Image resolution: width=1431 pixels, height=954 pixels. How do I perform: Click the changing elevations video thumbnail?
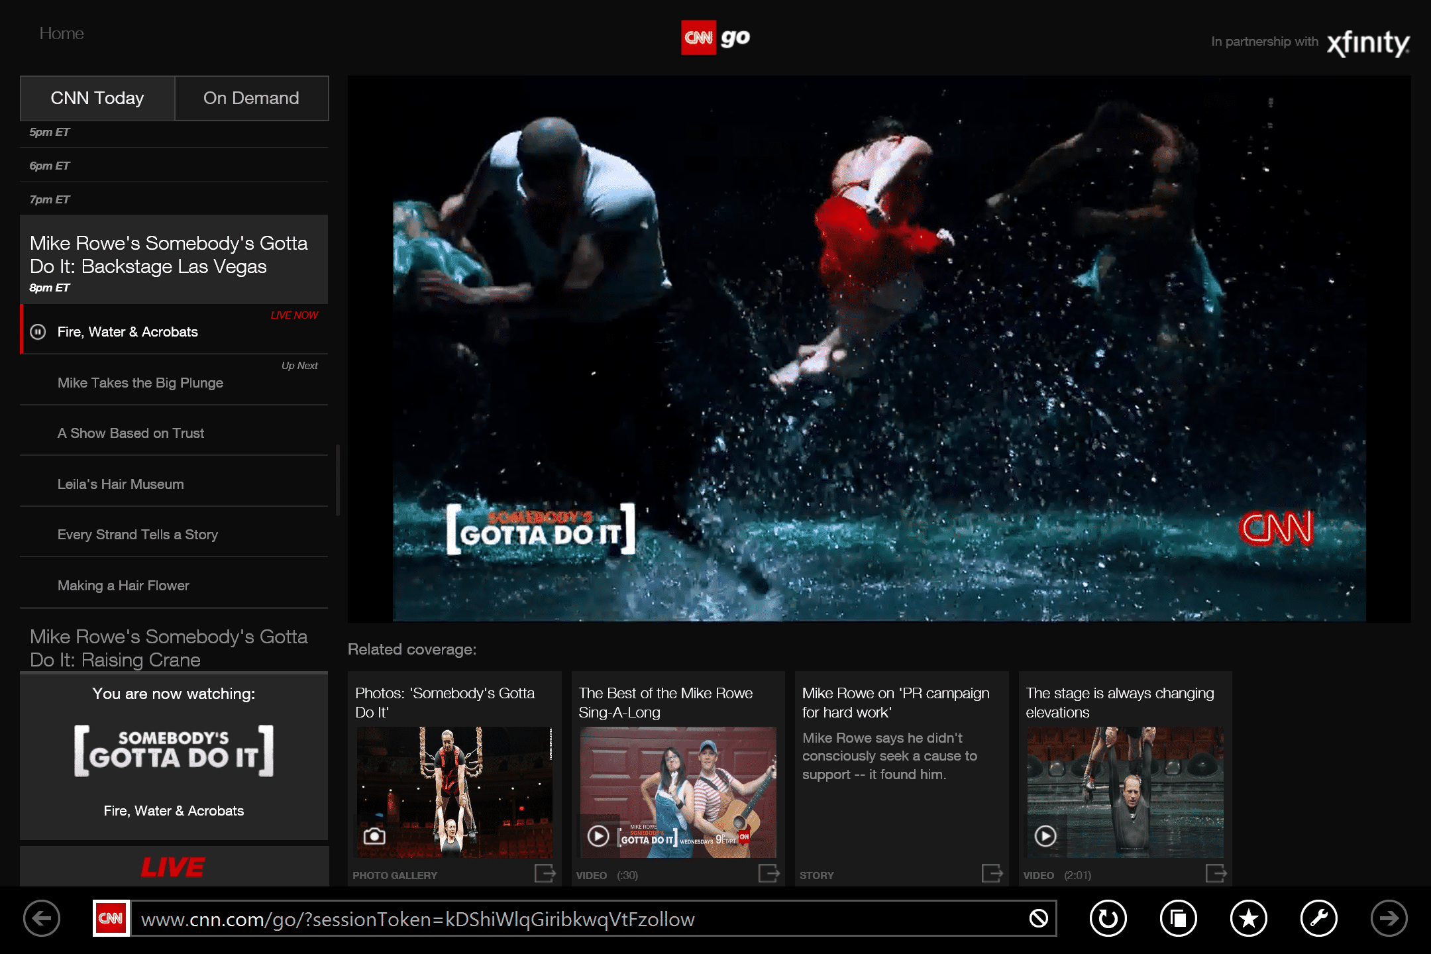click(1125, 792)
